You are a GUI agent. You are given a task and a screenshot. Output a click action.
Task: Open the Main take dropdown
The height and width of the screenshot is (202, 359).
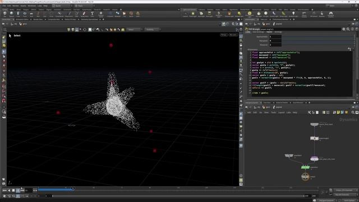84,6
